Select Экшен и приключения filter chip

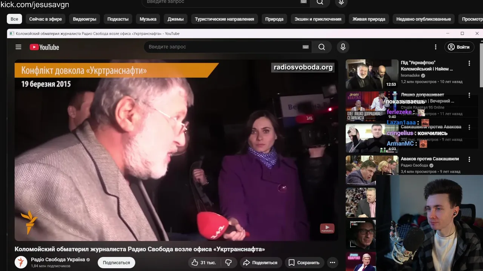318,19
